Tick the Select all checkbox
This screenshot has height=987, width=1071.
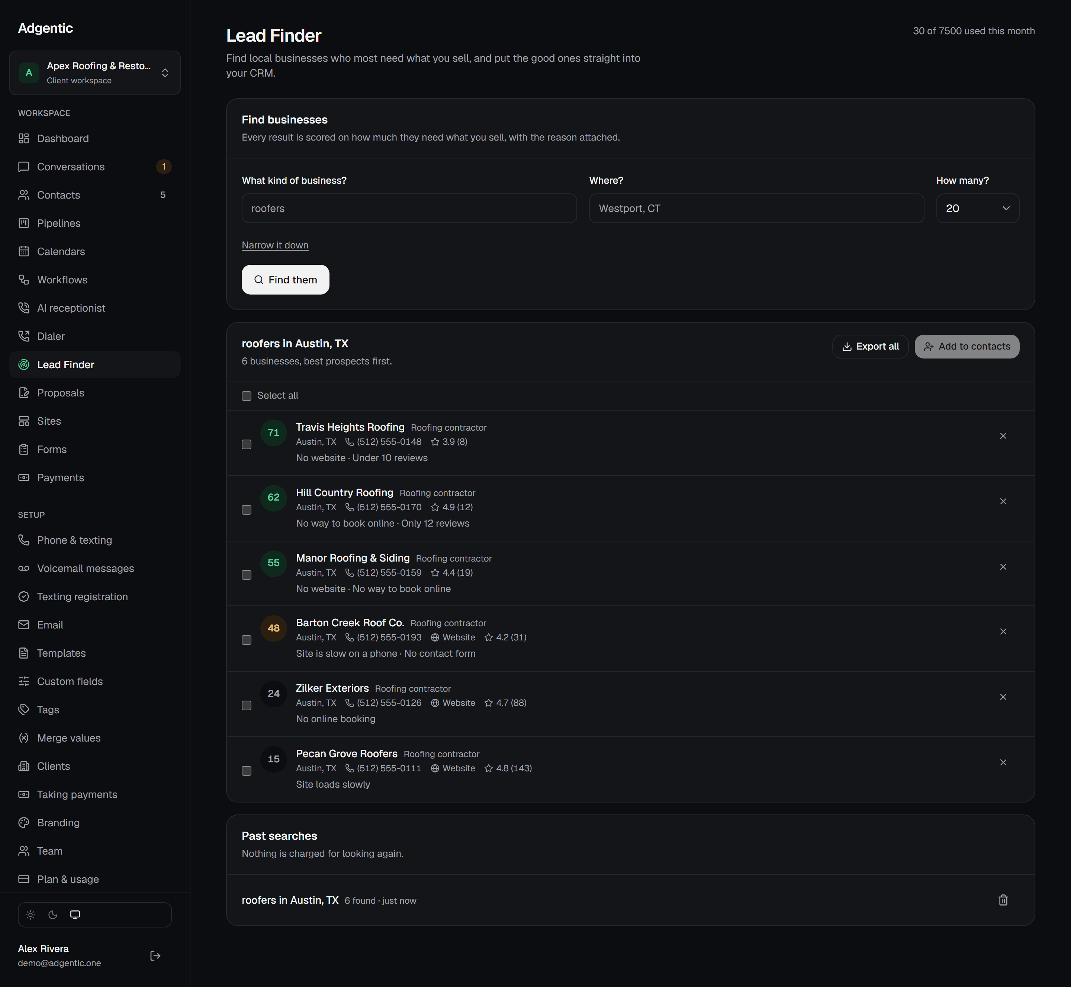pos(246,396)
